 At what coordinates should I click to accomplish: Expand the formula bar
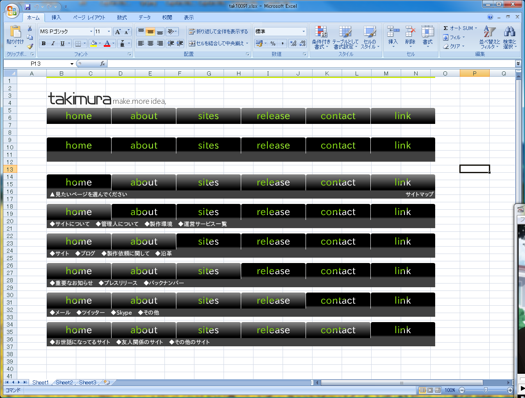(518, 64)
